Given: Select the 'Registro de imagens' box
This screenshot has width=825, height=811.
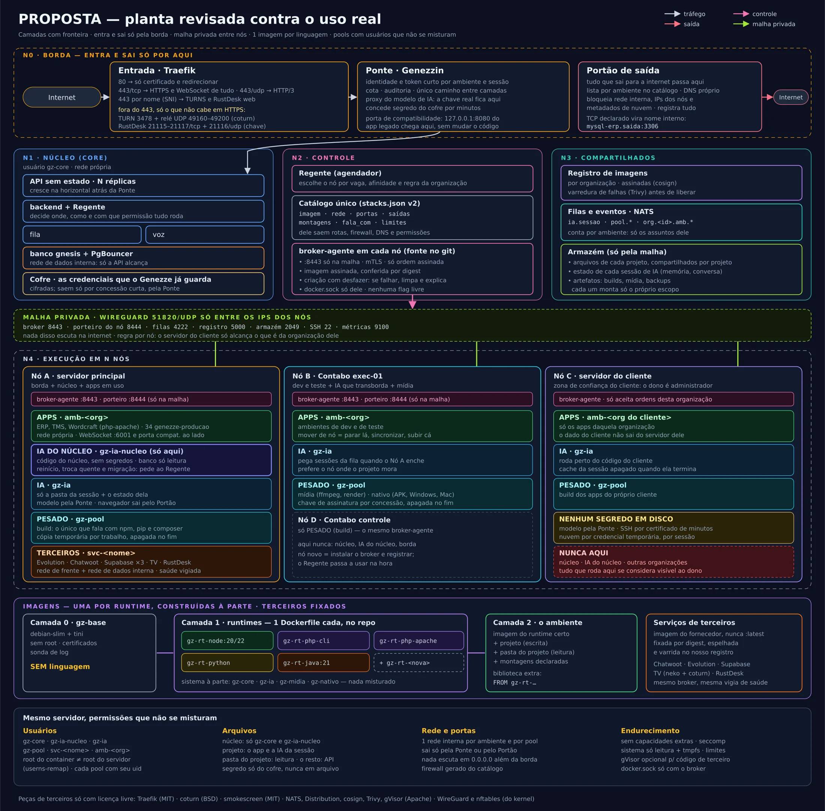Looking at the screenshot, I should coord(681,183).
